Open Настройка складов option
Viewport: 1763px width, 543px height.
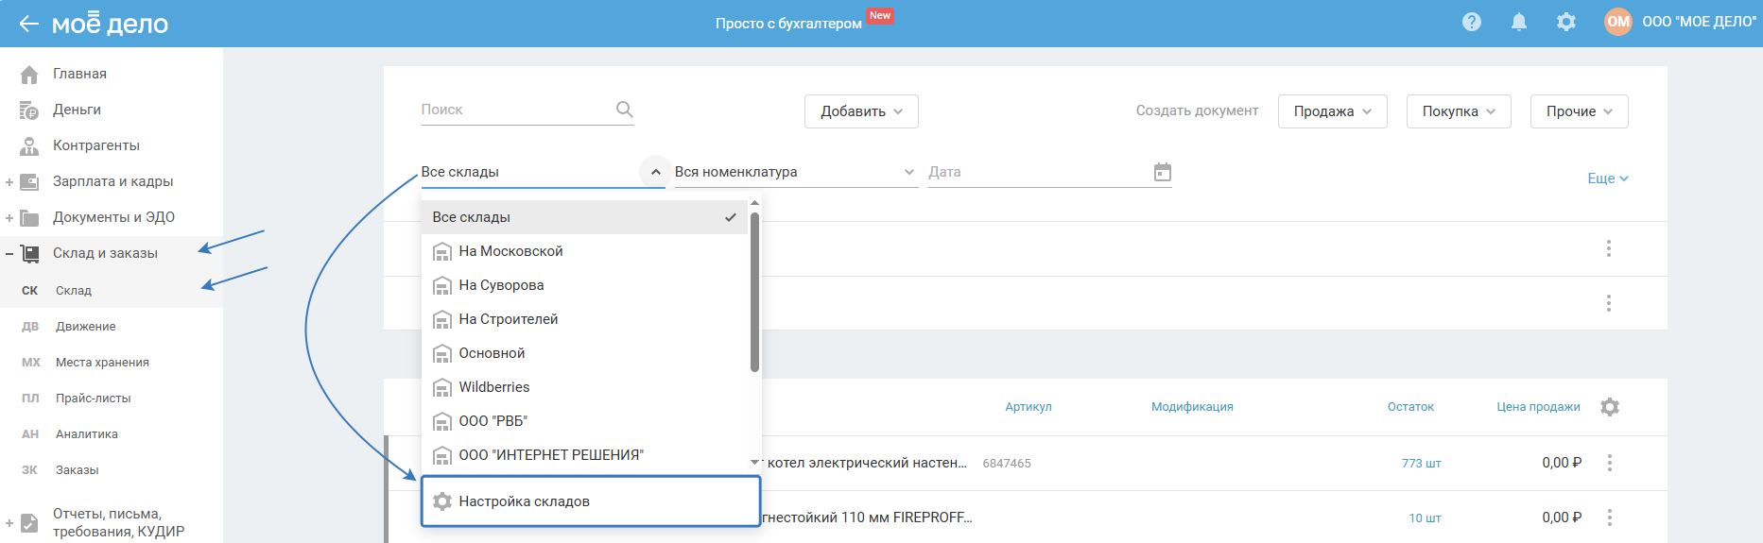click(525, 501)
